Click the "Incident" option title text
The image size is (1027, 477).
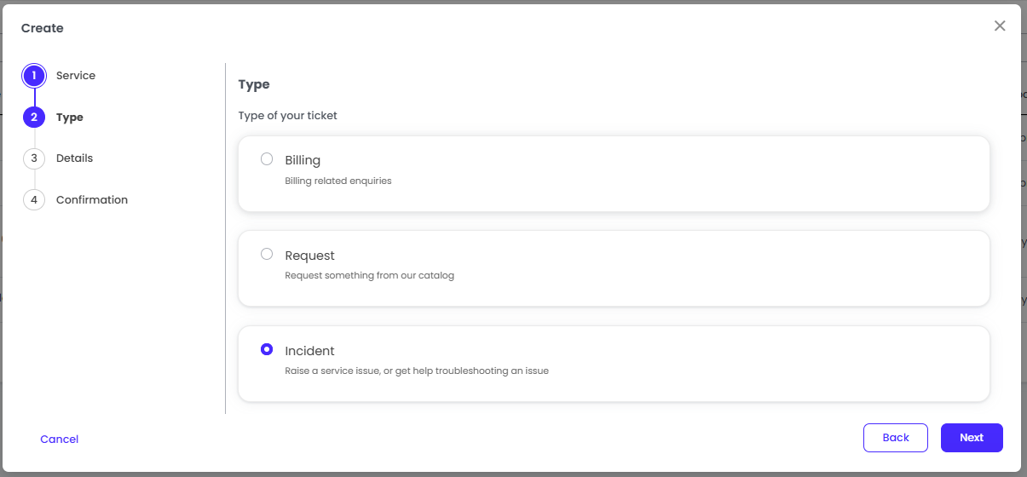pyautogui.click(x=309, y=351)
